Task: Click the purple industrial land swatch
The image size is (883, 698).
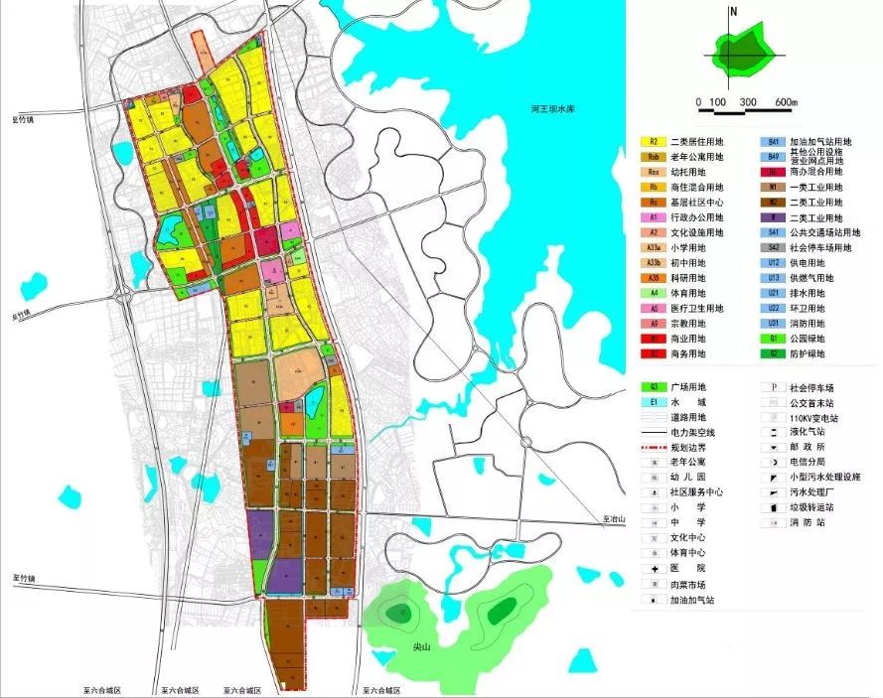Action: pyautogui.click(x=774, y=217)
